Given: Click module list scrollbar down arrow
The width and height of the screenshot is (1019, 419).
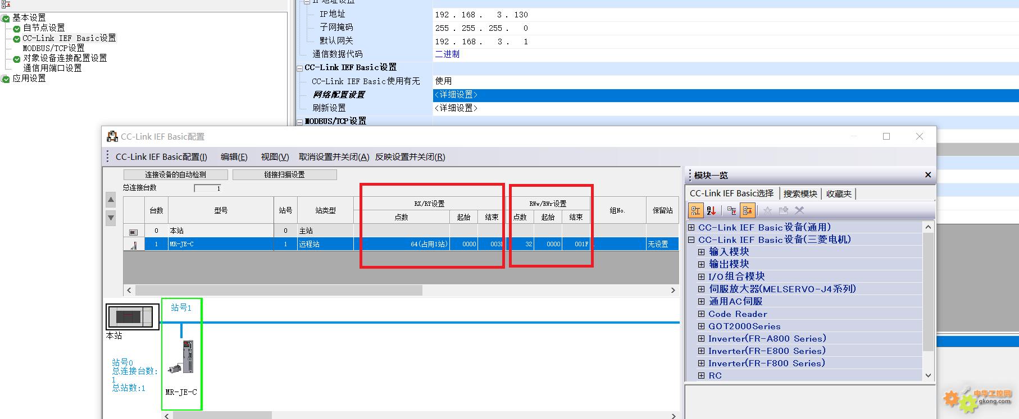Looking at the screenshot, I should 928,375.
